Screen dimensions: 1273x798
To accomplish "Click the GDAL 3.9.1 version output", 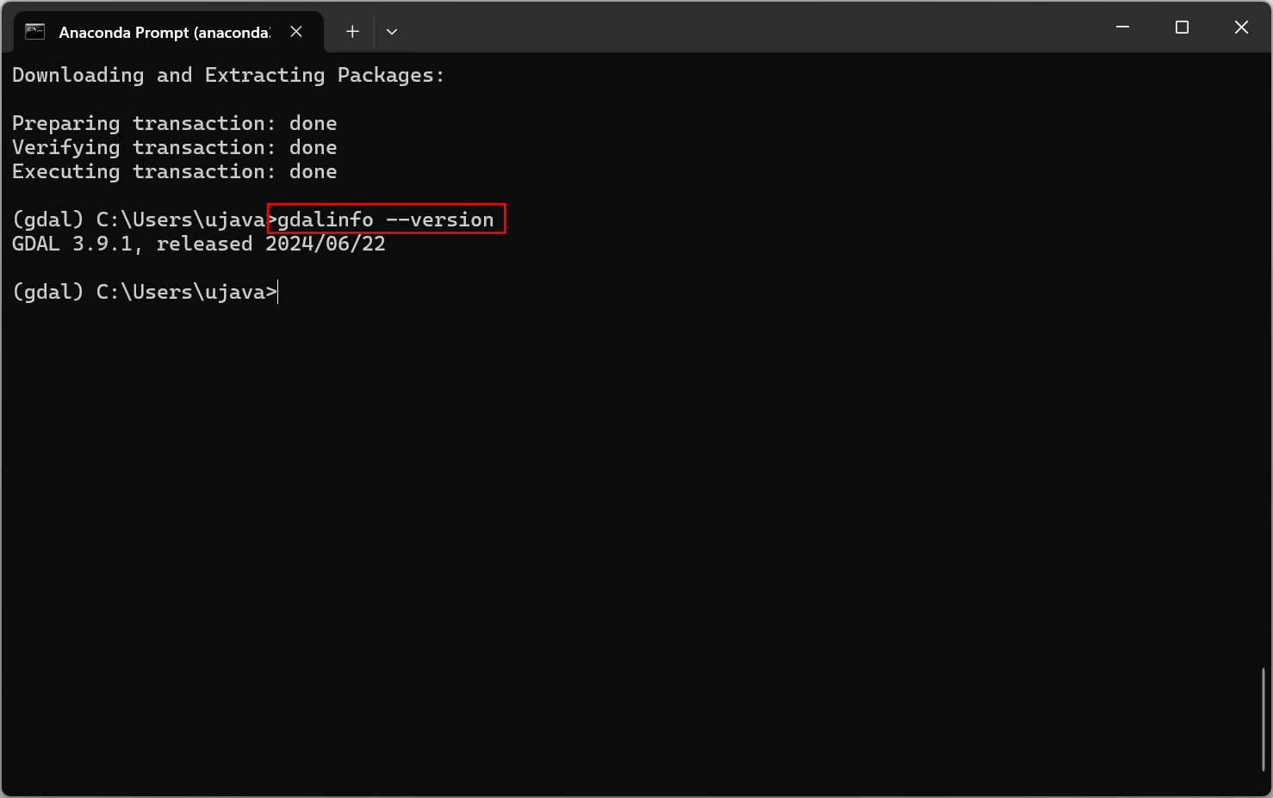I will [72, 244].
